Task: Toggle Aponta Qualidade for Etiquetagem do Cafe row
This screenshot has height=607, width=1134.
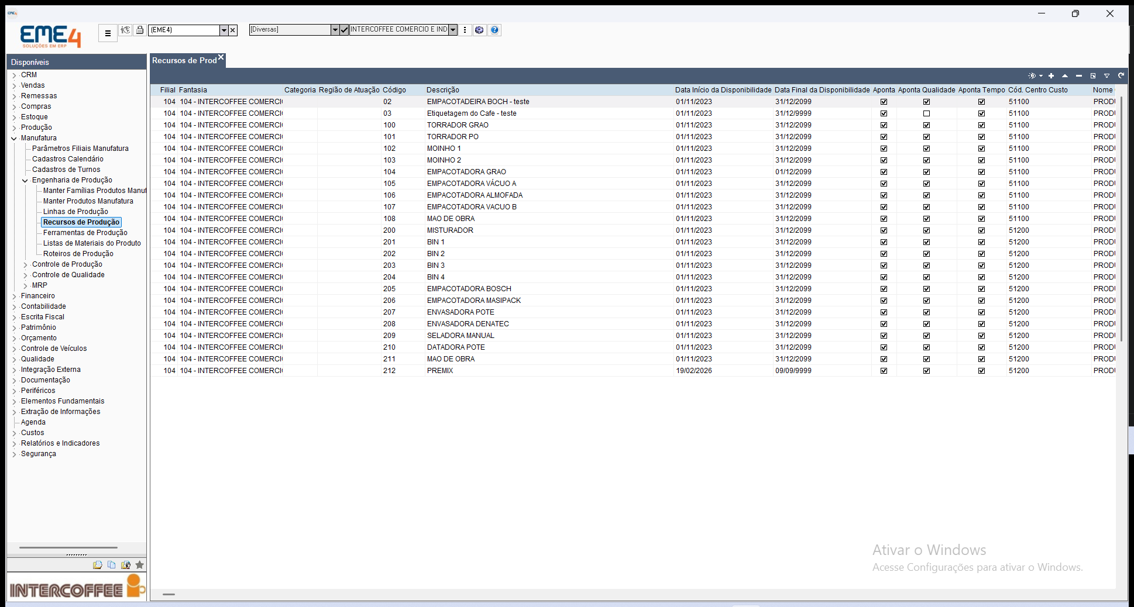Action: 926,113
